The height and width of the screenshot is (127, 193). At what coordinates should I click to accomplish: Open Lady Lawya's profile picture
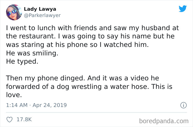pos(14,12)
